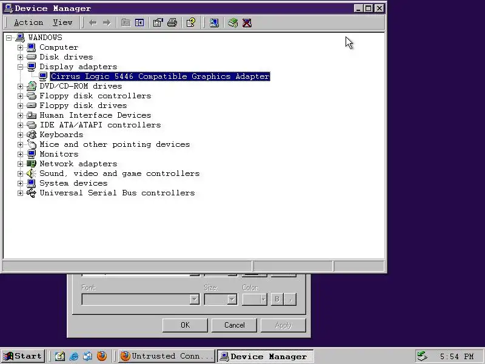
Task: Click the Keyboards category icon
Action: point(32,135)
